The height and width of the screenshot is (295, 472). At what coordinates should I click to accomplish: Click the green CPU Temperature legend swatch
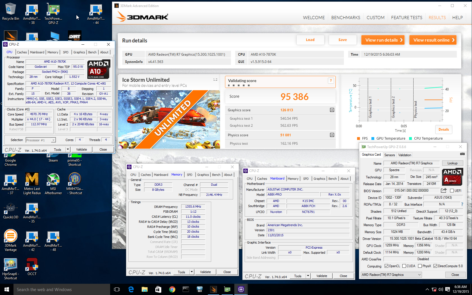pos(410,139)
